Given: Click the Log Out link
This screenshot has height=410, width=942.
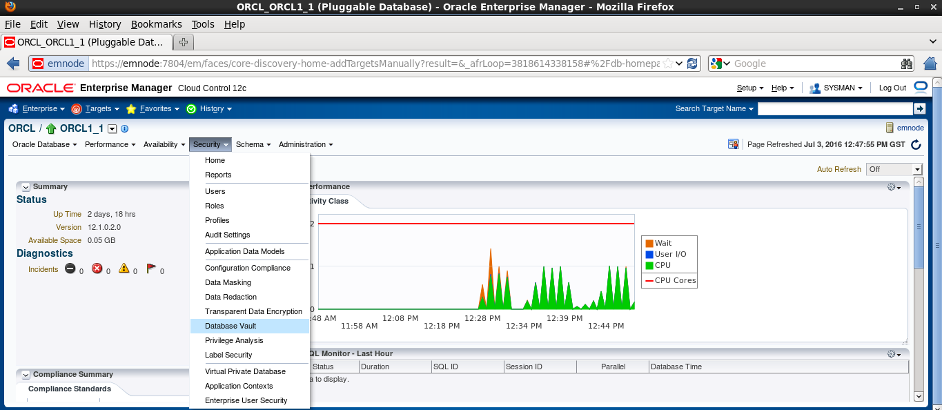Looking at the screenshot, I should [892, 88].
